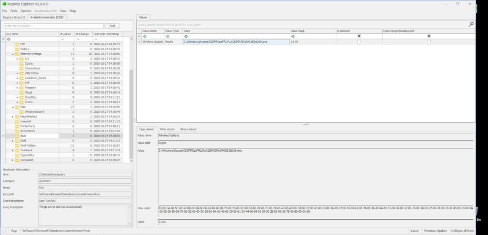Click the Internet Settings folder icon
Viewport: 488px width, 235px height.
click(x=17, y=54)
